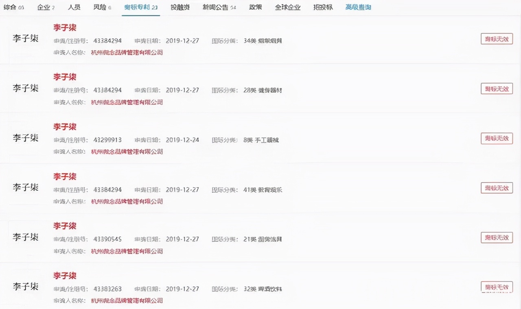The image size is (521, 309).
Task: Click the red status button in 28类 row
Action: tap(497, 88)
